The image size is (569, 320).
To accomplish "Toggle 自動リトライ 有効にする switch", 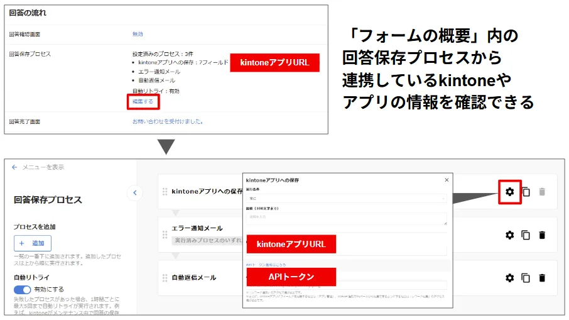I will 22,289.
